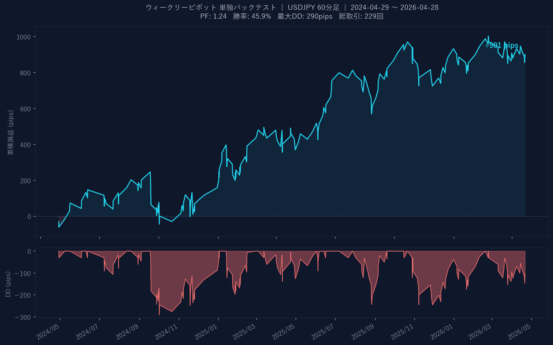Click the 2024/05 date label on x-axis
553x345 pixels.
pos(48,332)
